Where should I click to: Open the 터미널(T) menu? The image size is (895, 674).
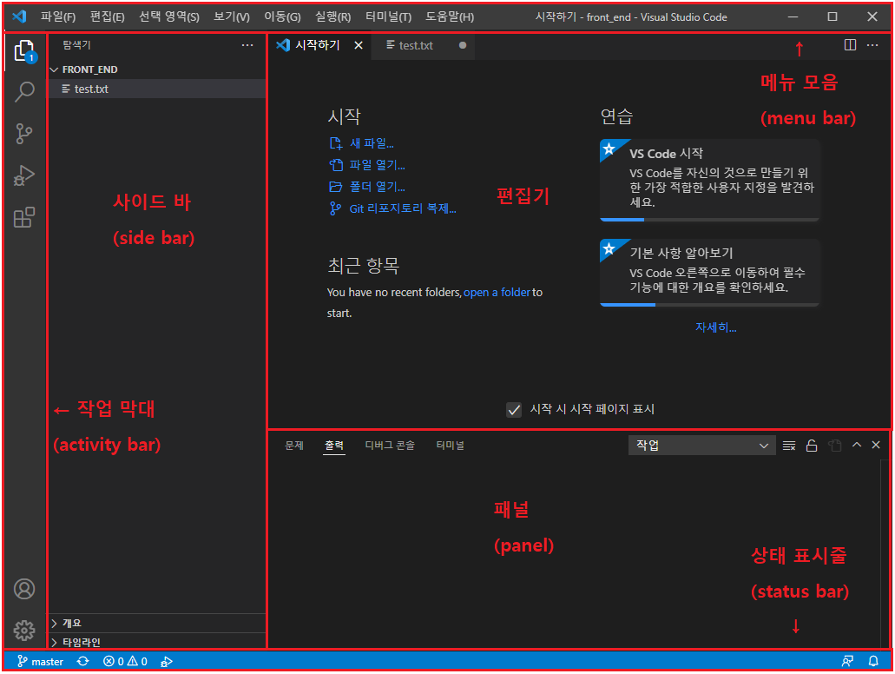[x=388, y=17]
